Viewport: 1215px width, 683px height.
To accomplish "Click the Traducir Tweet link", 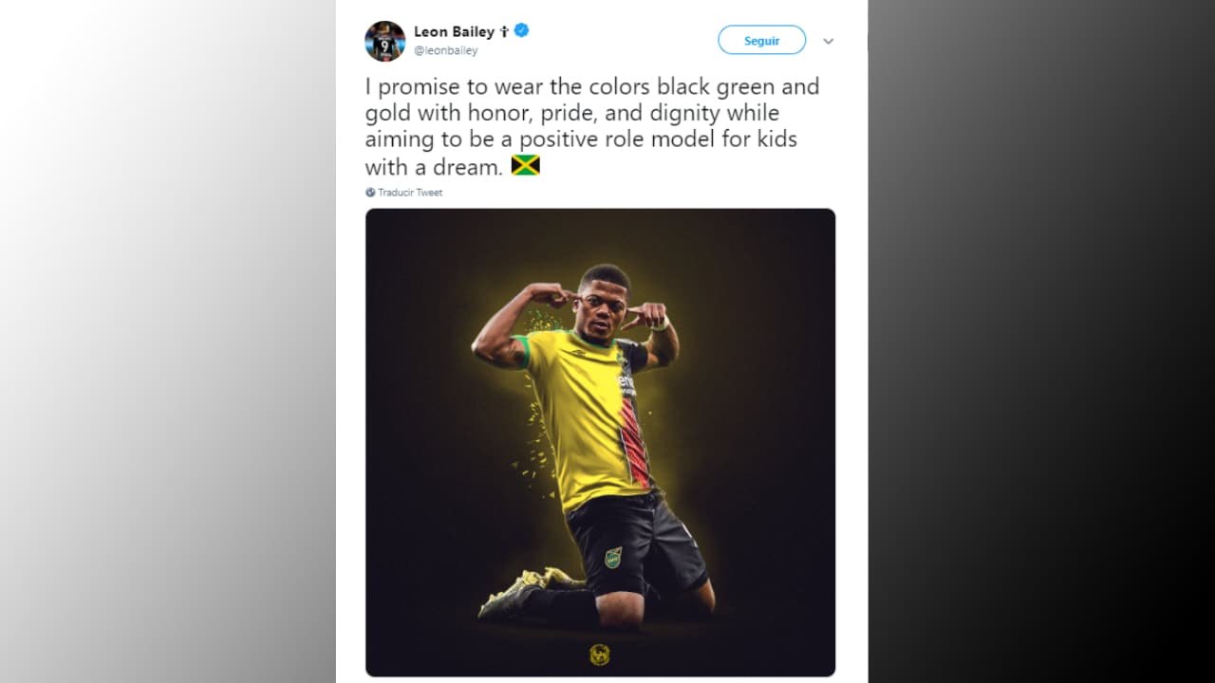I will point(410,193).
